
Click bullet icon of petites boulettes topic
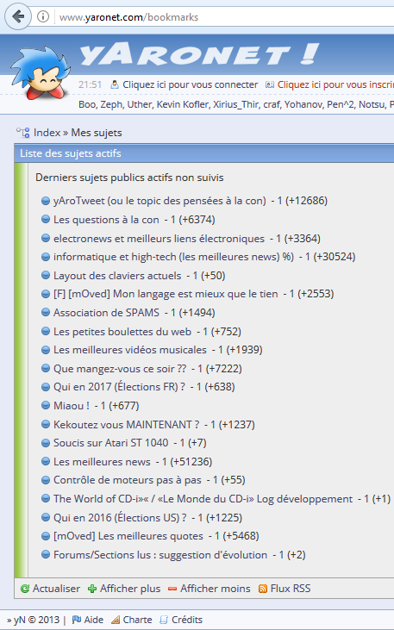coord(46,332)
